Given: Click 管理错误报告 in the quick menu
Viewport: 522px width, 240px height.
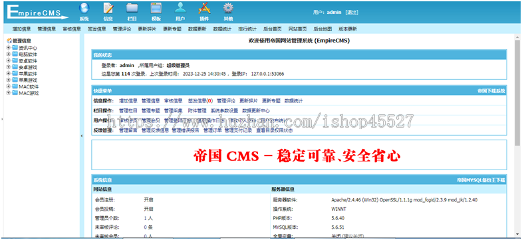Looking at the screenshot, I should (x=186, y=130).
